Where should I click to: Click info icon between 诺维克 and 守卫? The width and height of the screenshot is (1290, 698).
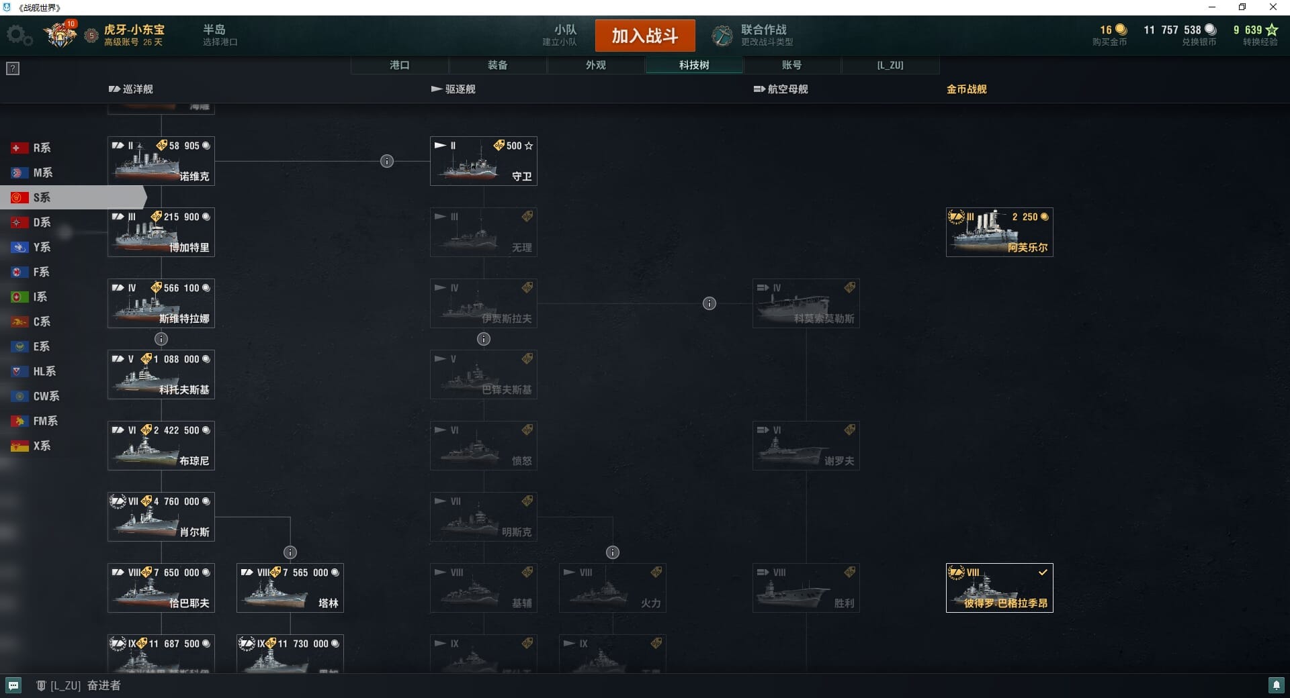[387, 161]
